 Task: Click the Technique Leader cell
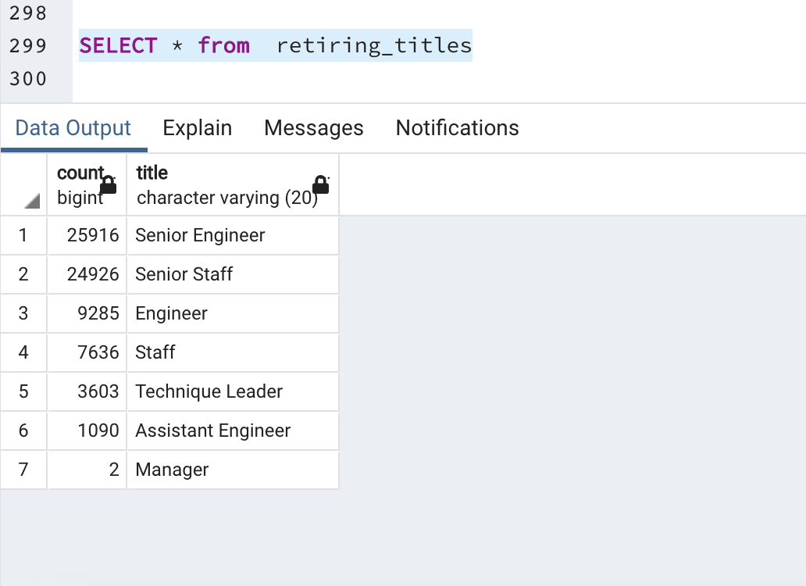(233, 391)
